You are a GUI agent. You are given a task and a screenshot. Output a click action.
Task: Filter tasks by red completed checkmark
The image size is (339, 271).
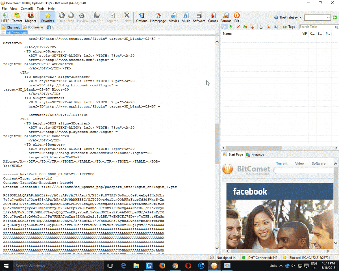[x=238, y=27]
